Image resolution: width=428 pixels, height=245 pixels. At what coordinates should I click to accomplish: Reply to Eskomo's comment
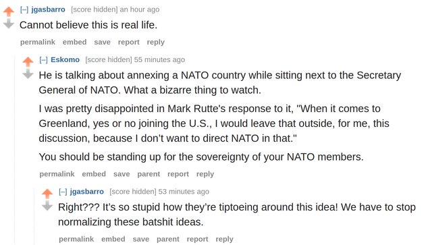tap(205, 174)
